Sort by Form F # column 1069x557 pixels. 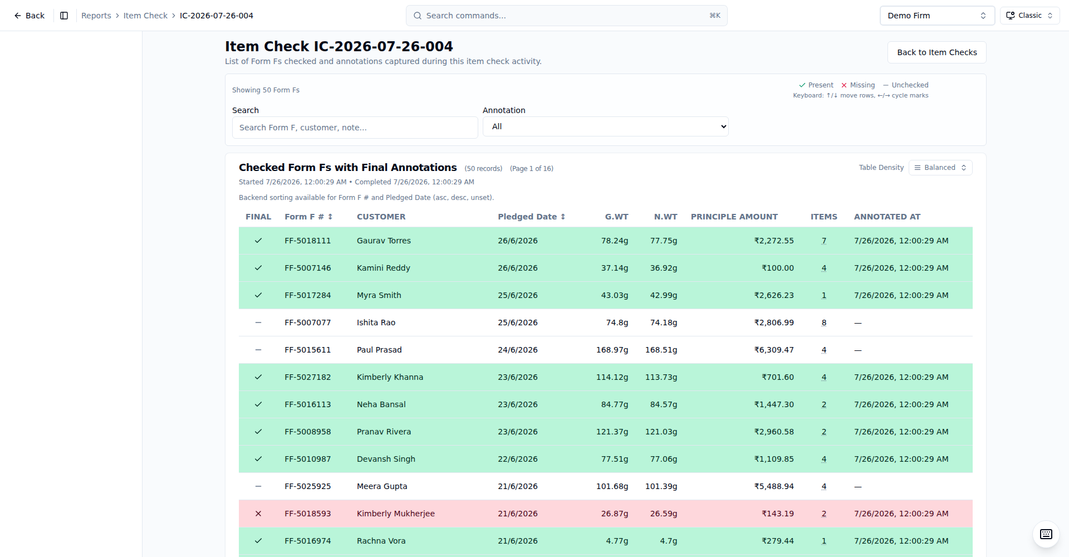[308, 217]
